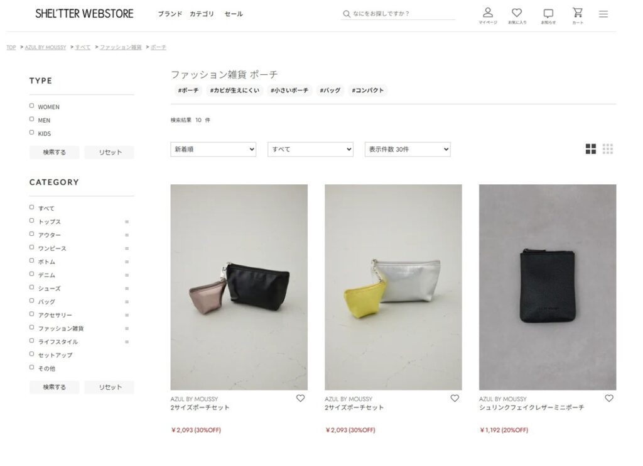Open the hamburger menu icon
Screen dimensions: 643x466
tap(603, 14)
